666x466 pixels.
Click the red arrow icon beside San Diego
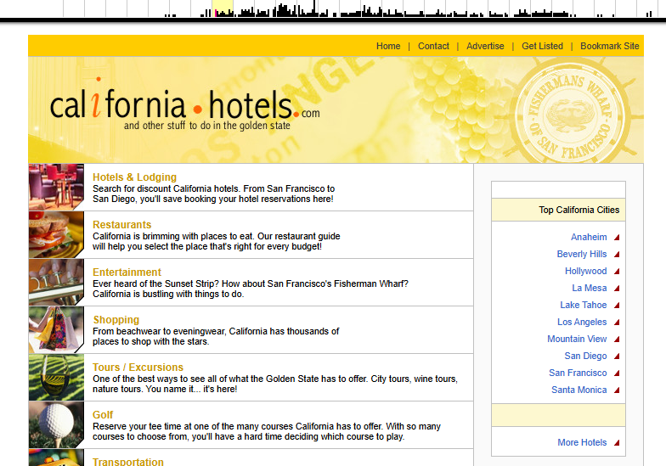[x=617, y=357]
